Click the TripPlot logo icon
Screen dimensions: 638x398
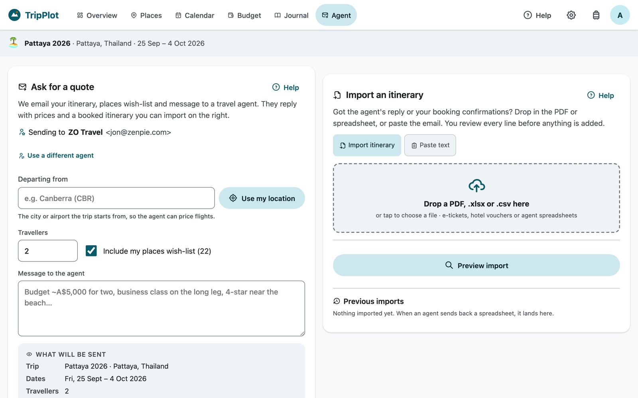point(14,15)
